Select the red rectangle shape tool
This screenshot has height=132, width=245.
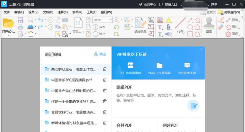point(190,34)
